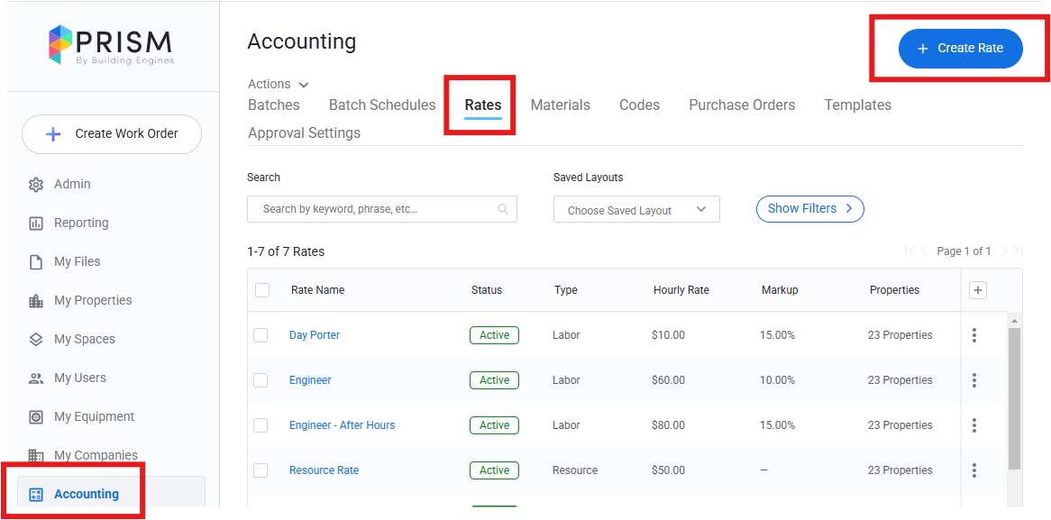Click the keyword search input field
1051x520 pixels.
coord(379,209)
